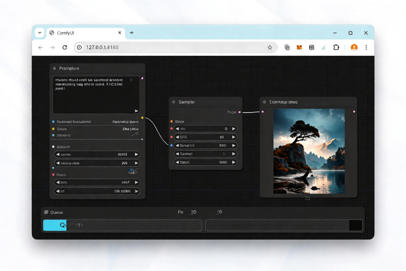Decrease the bottom Sampler stepper showing 5060
Viewport: 406px width, 271px height.
coord(178,163)
